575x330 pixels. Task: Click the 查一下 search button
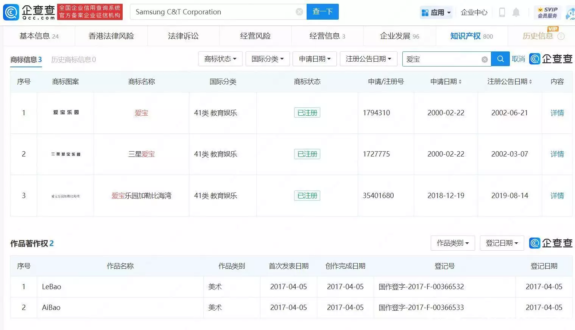coord(323,12)
